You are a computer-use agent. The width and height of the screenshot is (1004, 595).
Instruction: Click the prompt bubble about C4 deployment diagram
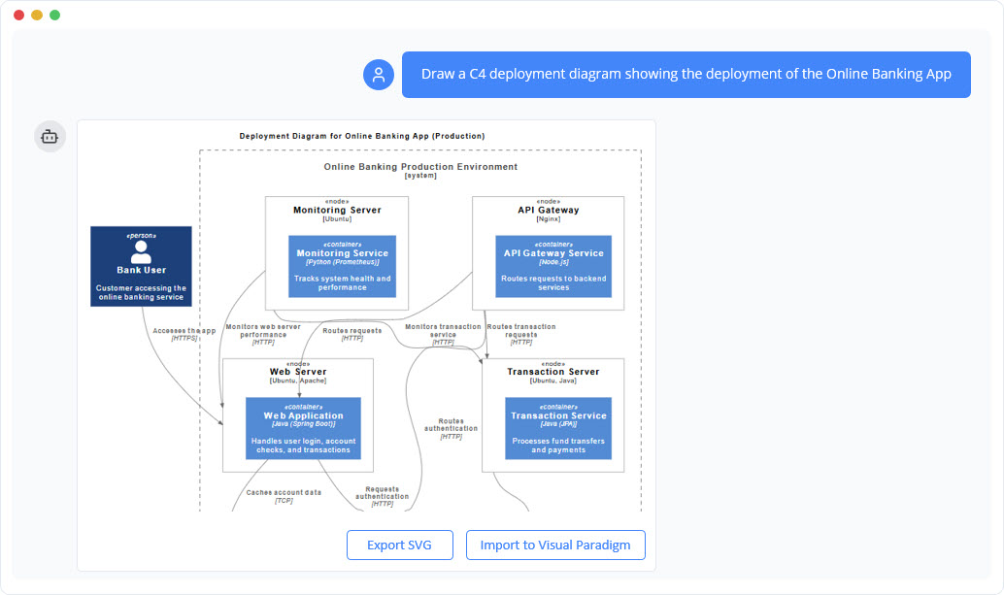click(x=686, y=74)
